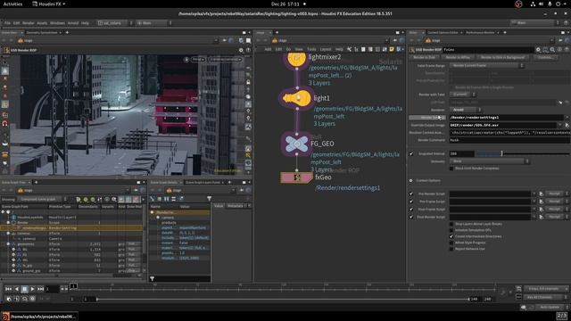
Task: Enable Block Until Render Completes
Action: 451,169
